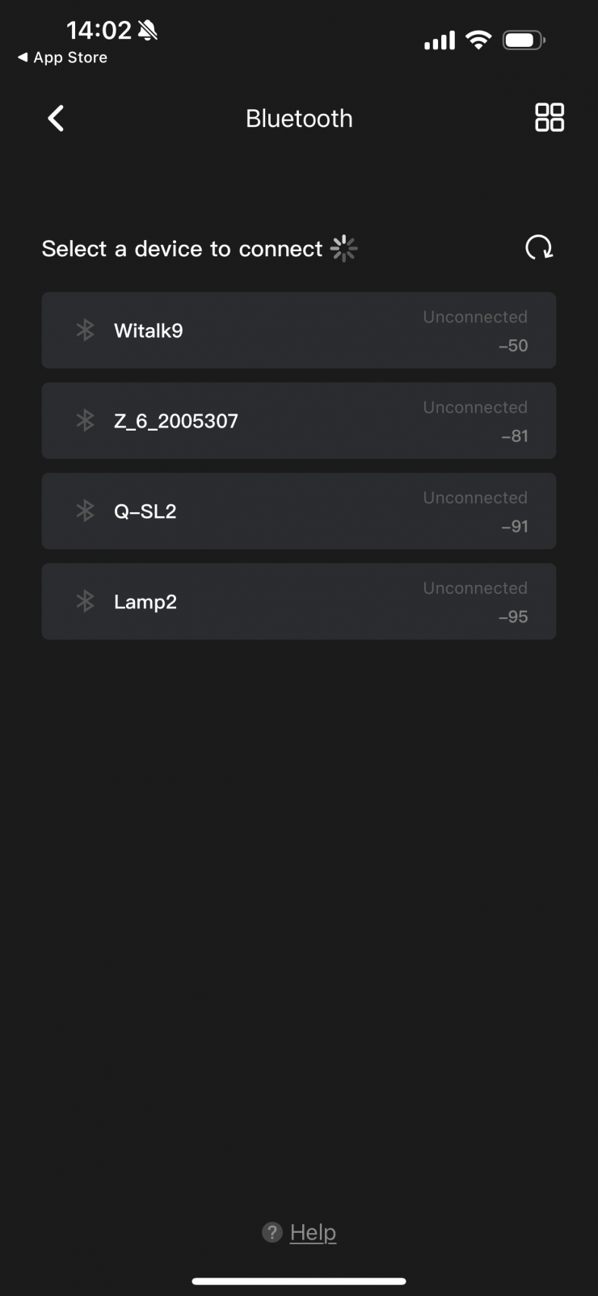
Task: Connect to the Z_6_2005307 device
Action: [x=176, y=421]
